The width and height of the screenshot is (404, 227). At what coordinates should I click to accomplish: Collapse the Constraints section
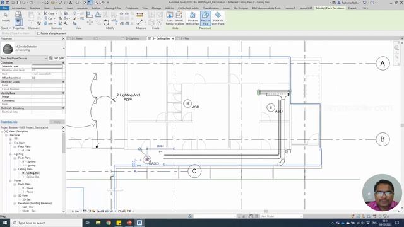pos(63,62)
